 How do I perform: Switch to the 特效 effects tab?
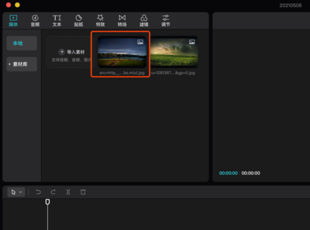tap(100, 20)
